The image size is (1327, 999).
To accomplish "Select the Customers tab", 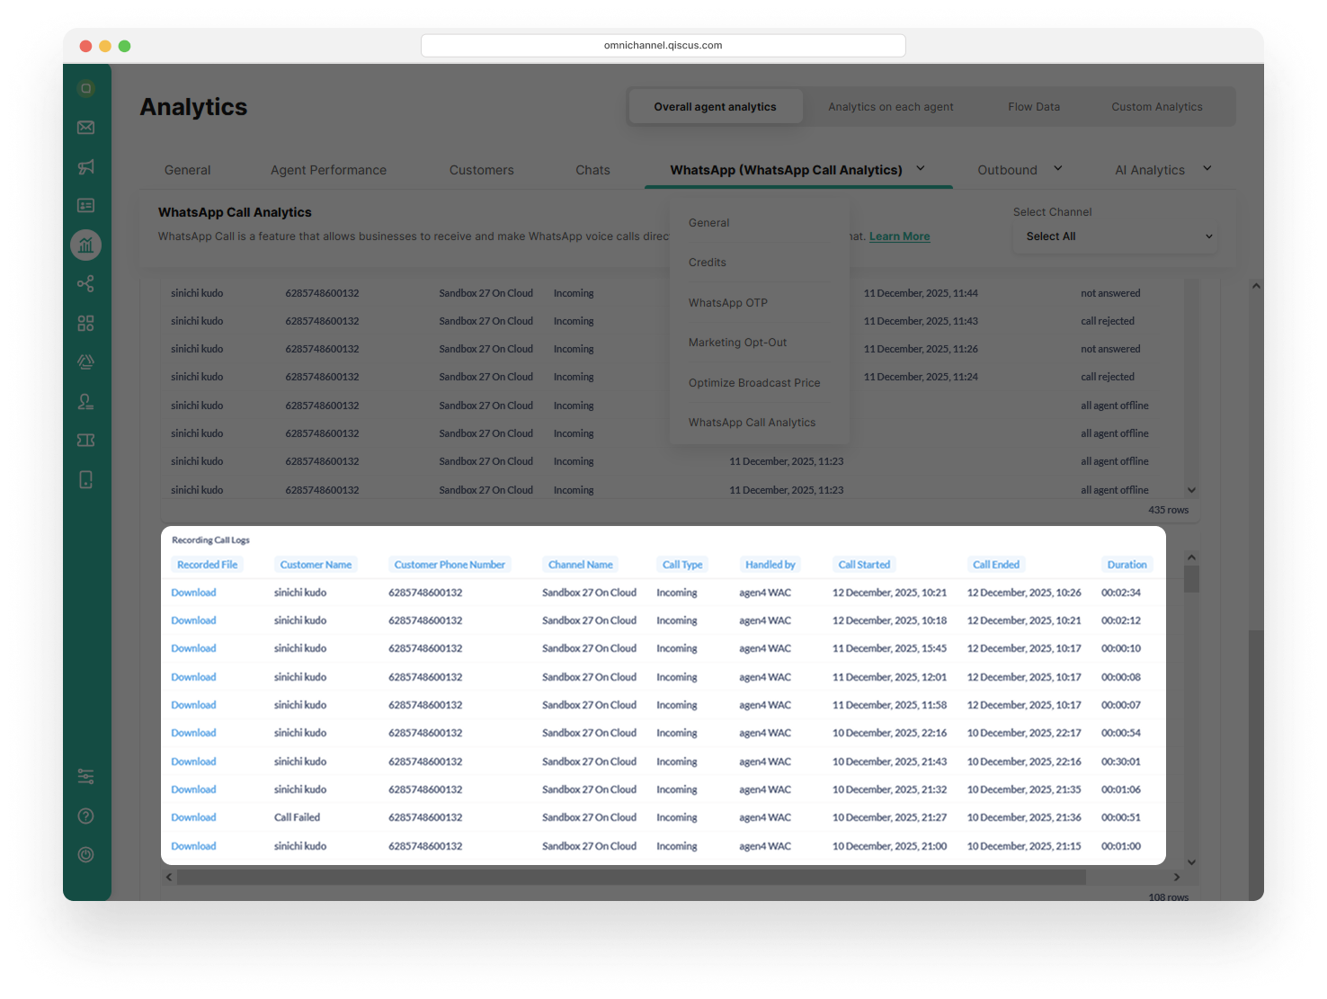I will point(482,170).
